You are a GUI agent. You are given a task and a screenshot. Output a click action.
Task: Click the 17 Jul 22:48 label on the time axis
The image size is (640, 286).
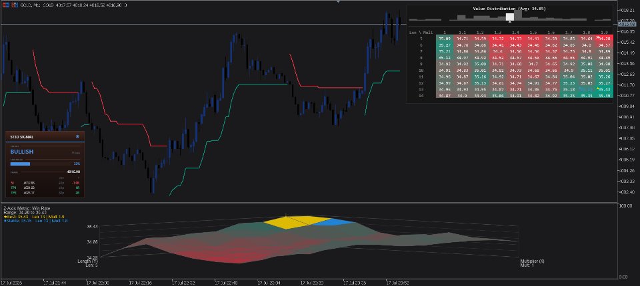click(x=226, y=282)
